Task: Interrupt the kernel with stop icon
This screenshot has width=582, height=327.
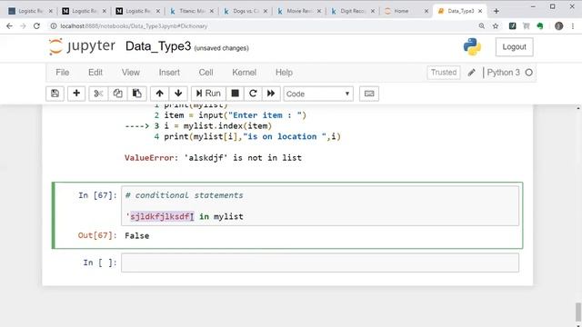Action: pyautogui.click(x=235, y=94)
